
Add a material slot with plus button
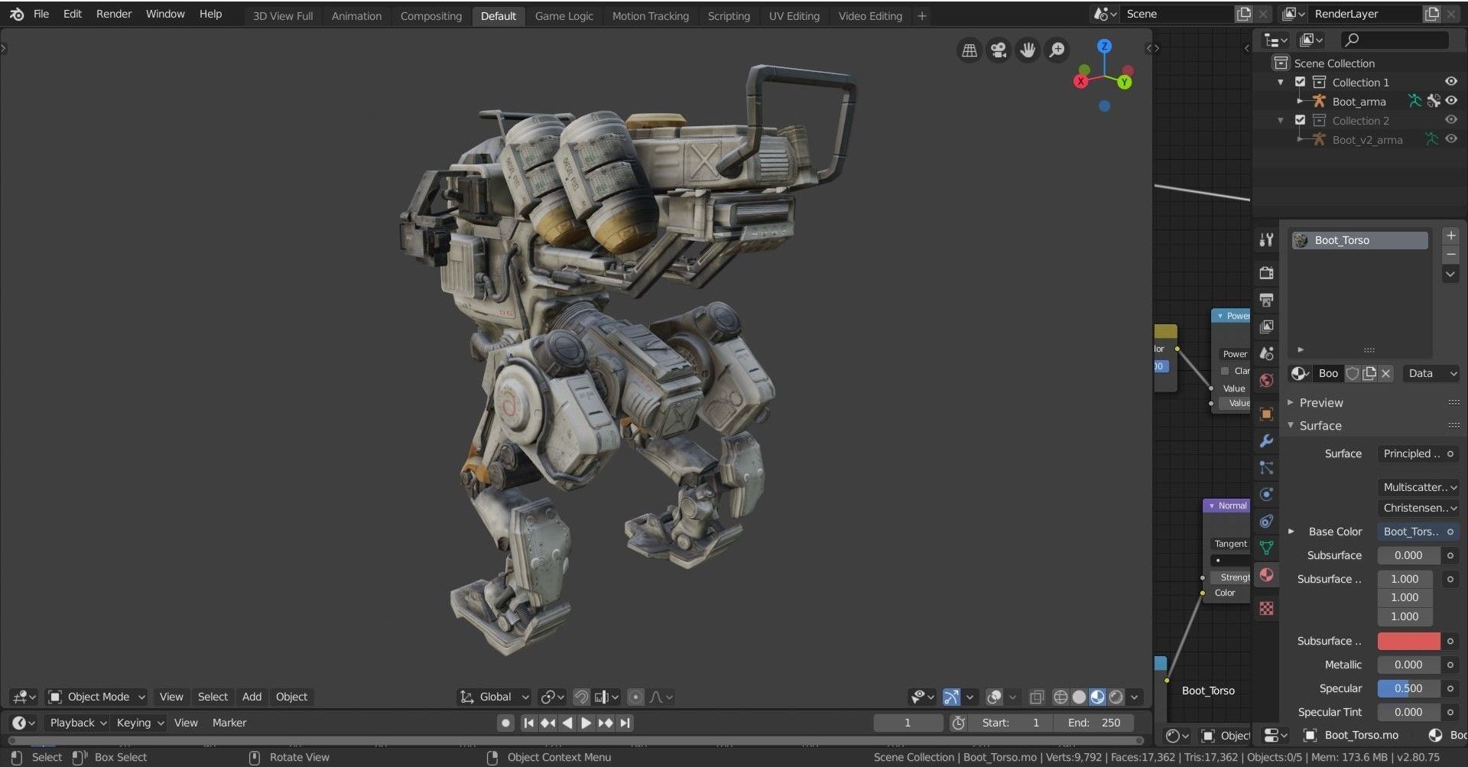coord(1450,236)
